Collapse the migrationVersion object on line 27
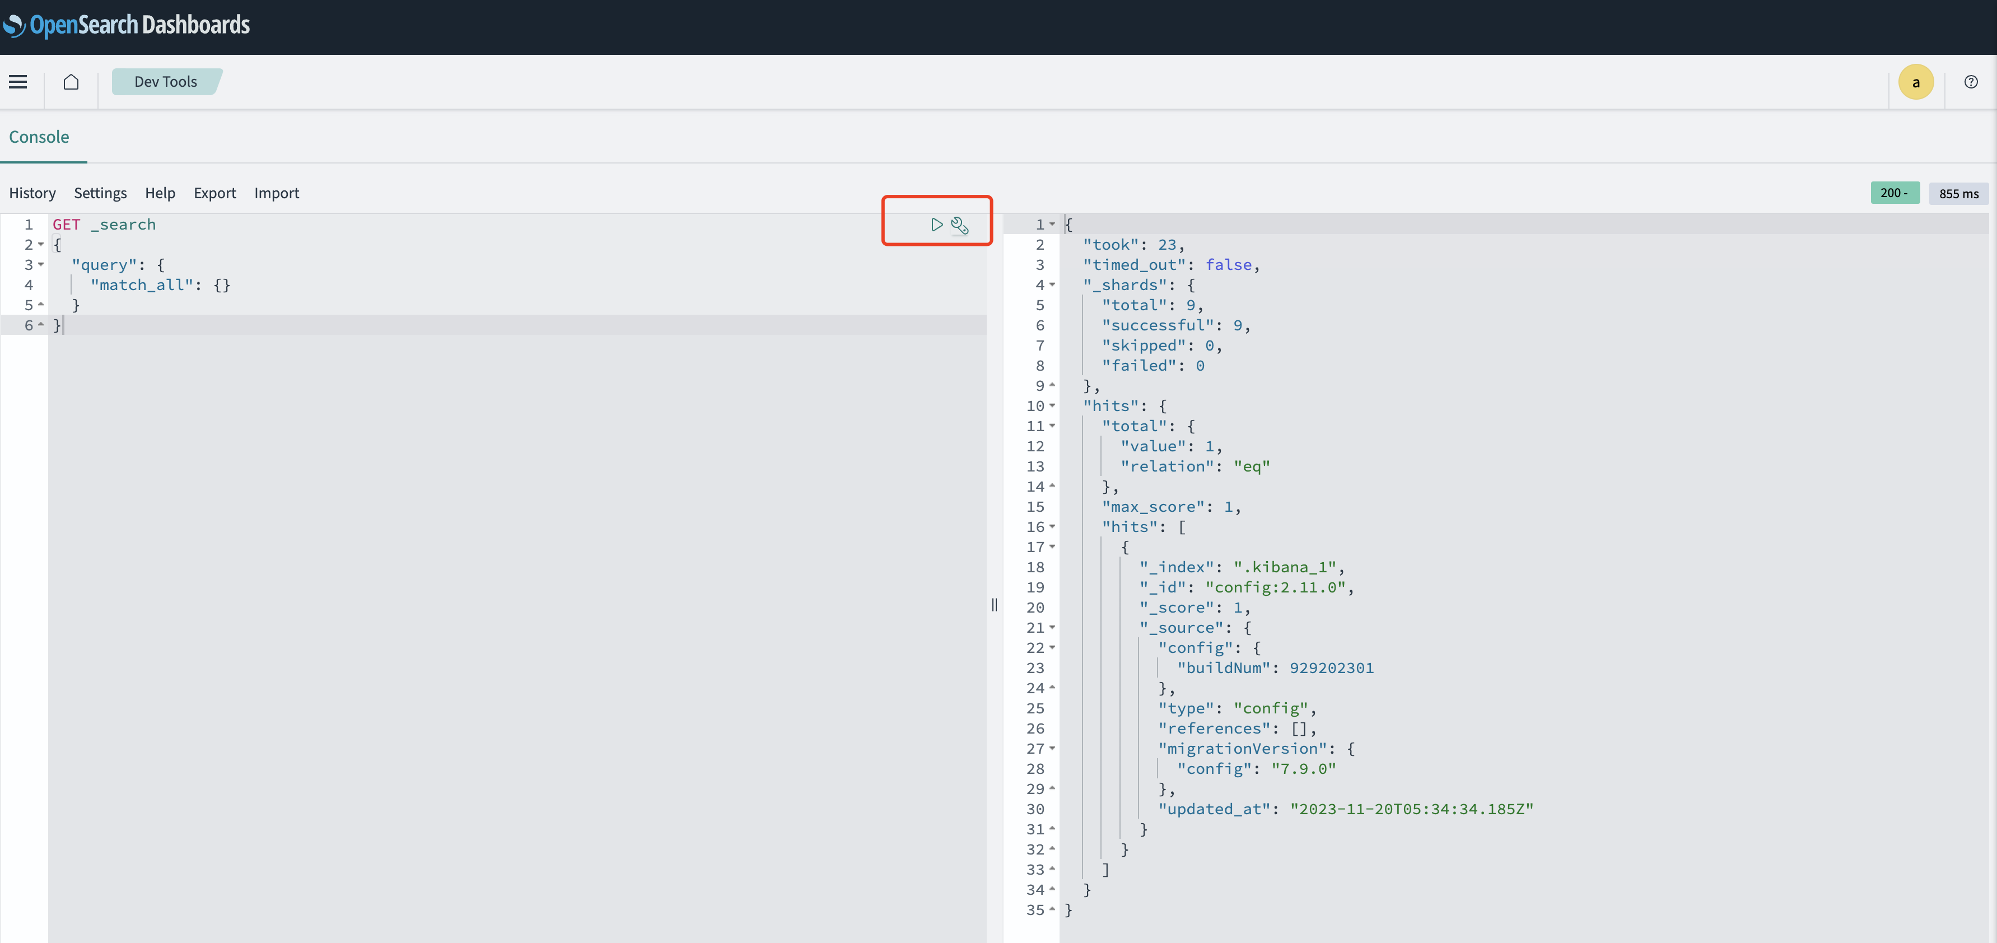Screen dimensions: 1997x943 [x=1052, y=748]
